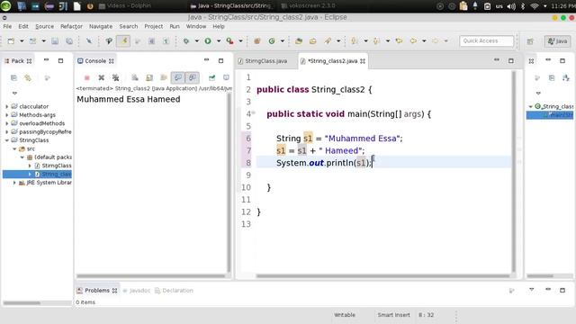The height and width of the screenshot is (324, 576).
Task: Toggle Block Selection mode icon
Action: [x=152, y=41]
